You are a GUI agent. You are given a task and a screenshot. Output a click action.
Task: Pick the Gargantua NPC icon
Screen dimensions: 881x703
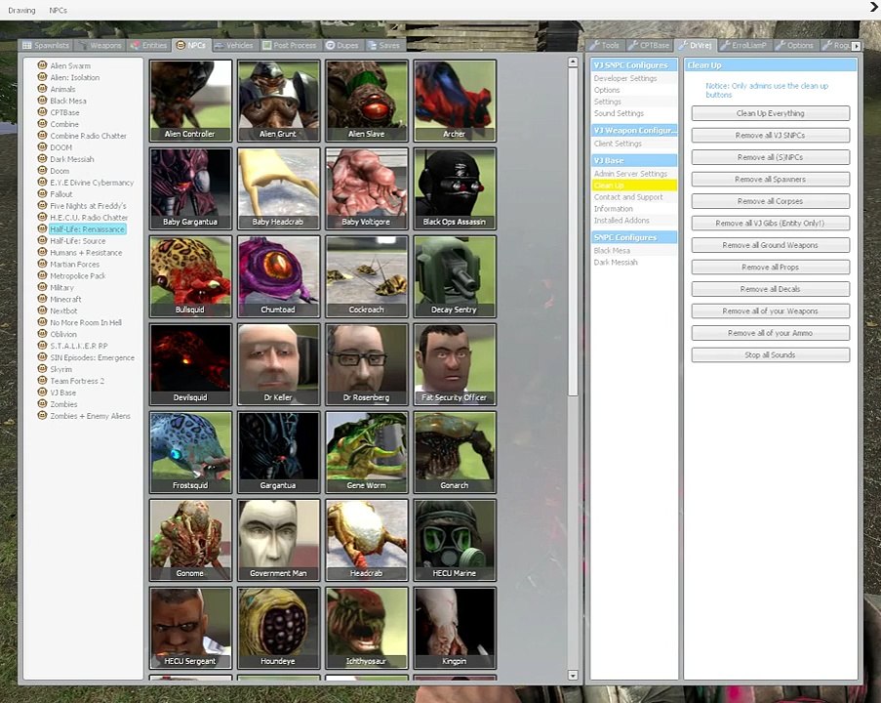278,451
